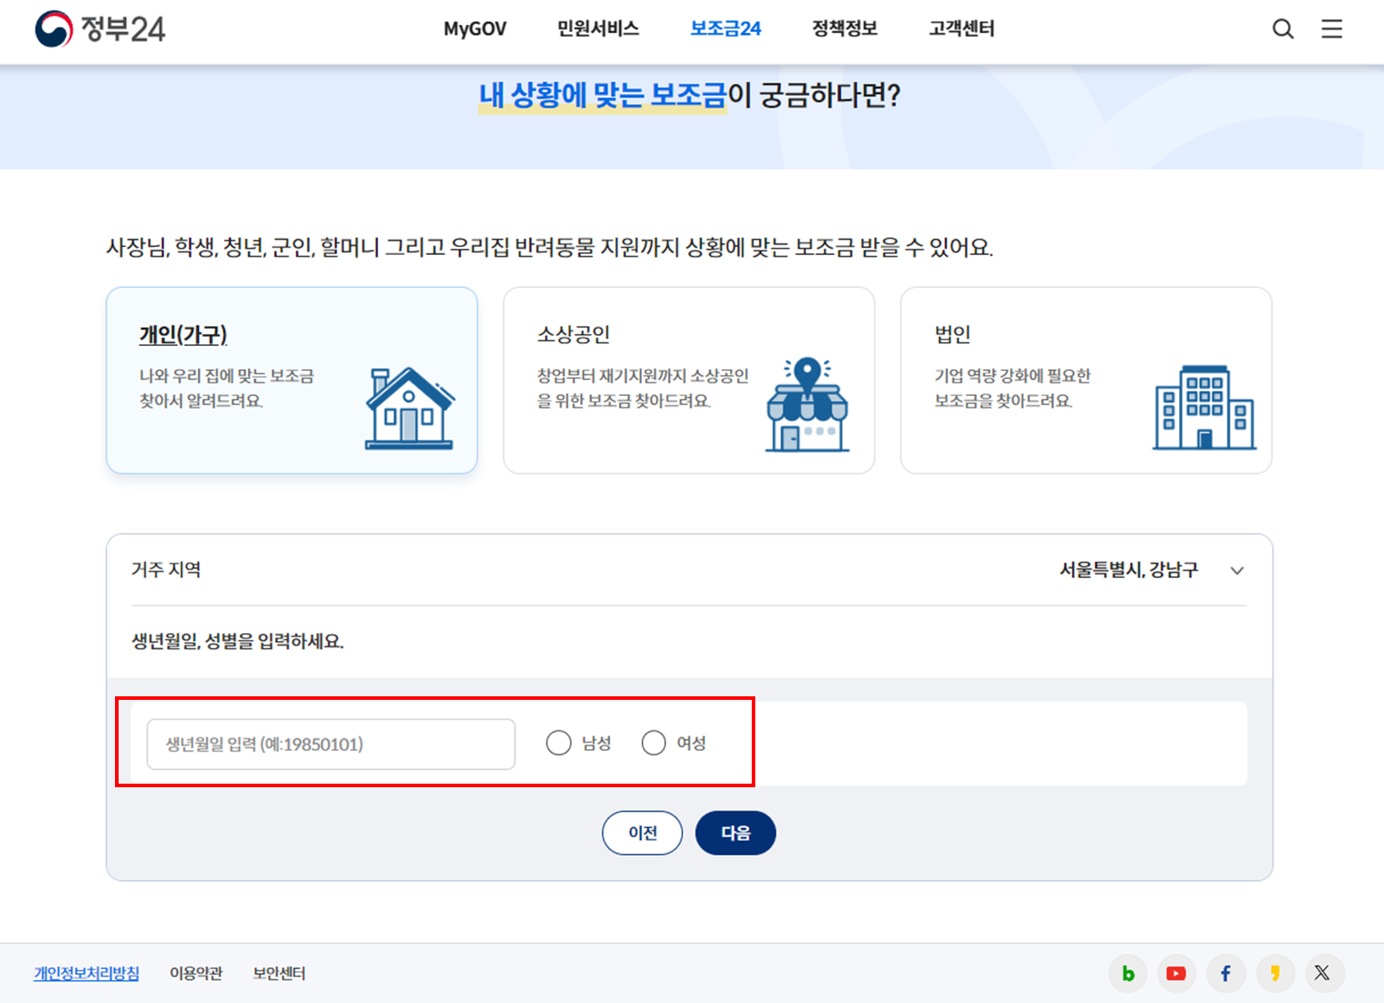
Task: Open the KakaoTalk icon in footer
Action: click(1275, 973)
